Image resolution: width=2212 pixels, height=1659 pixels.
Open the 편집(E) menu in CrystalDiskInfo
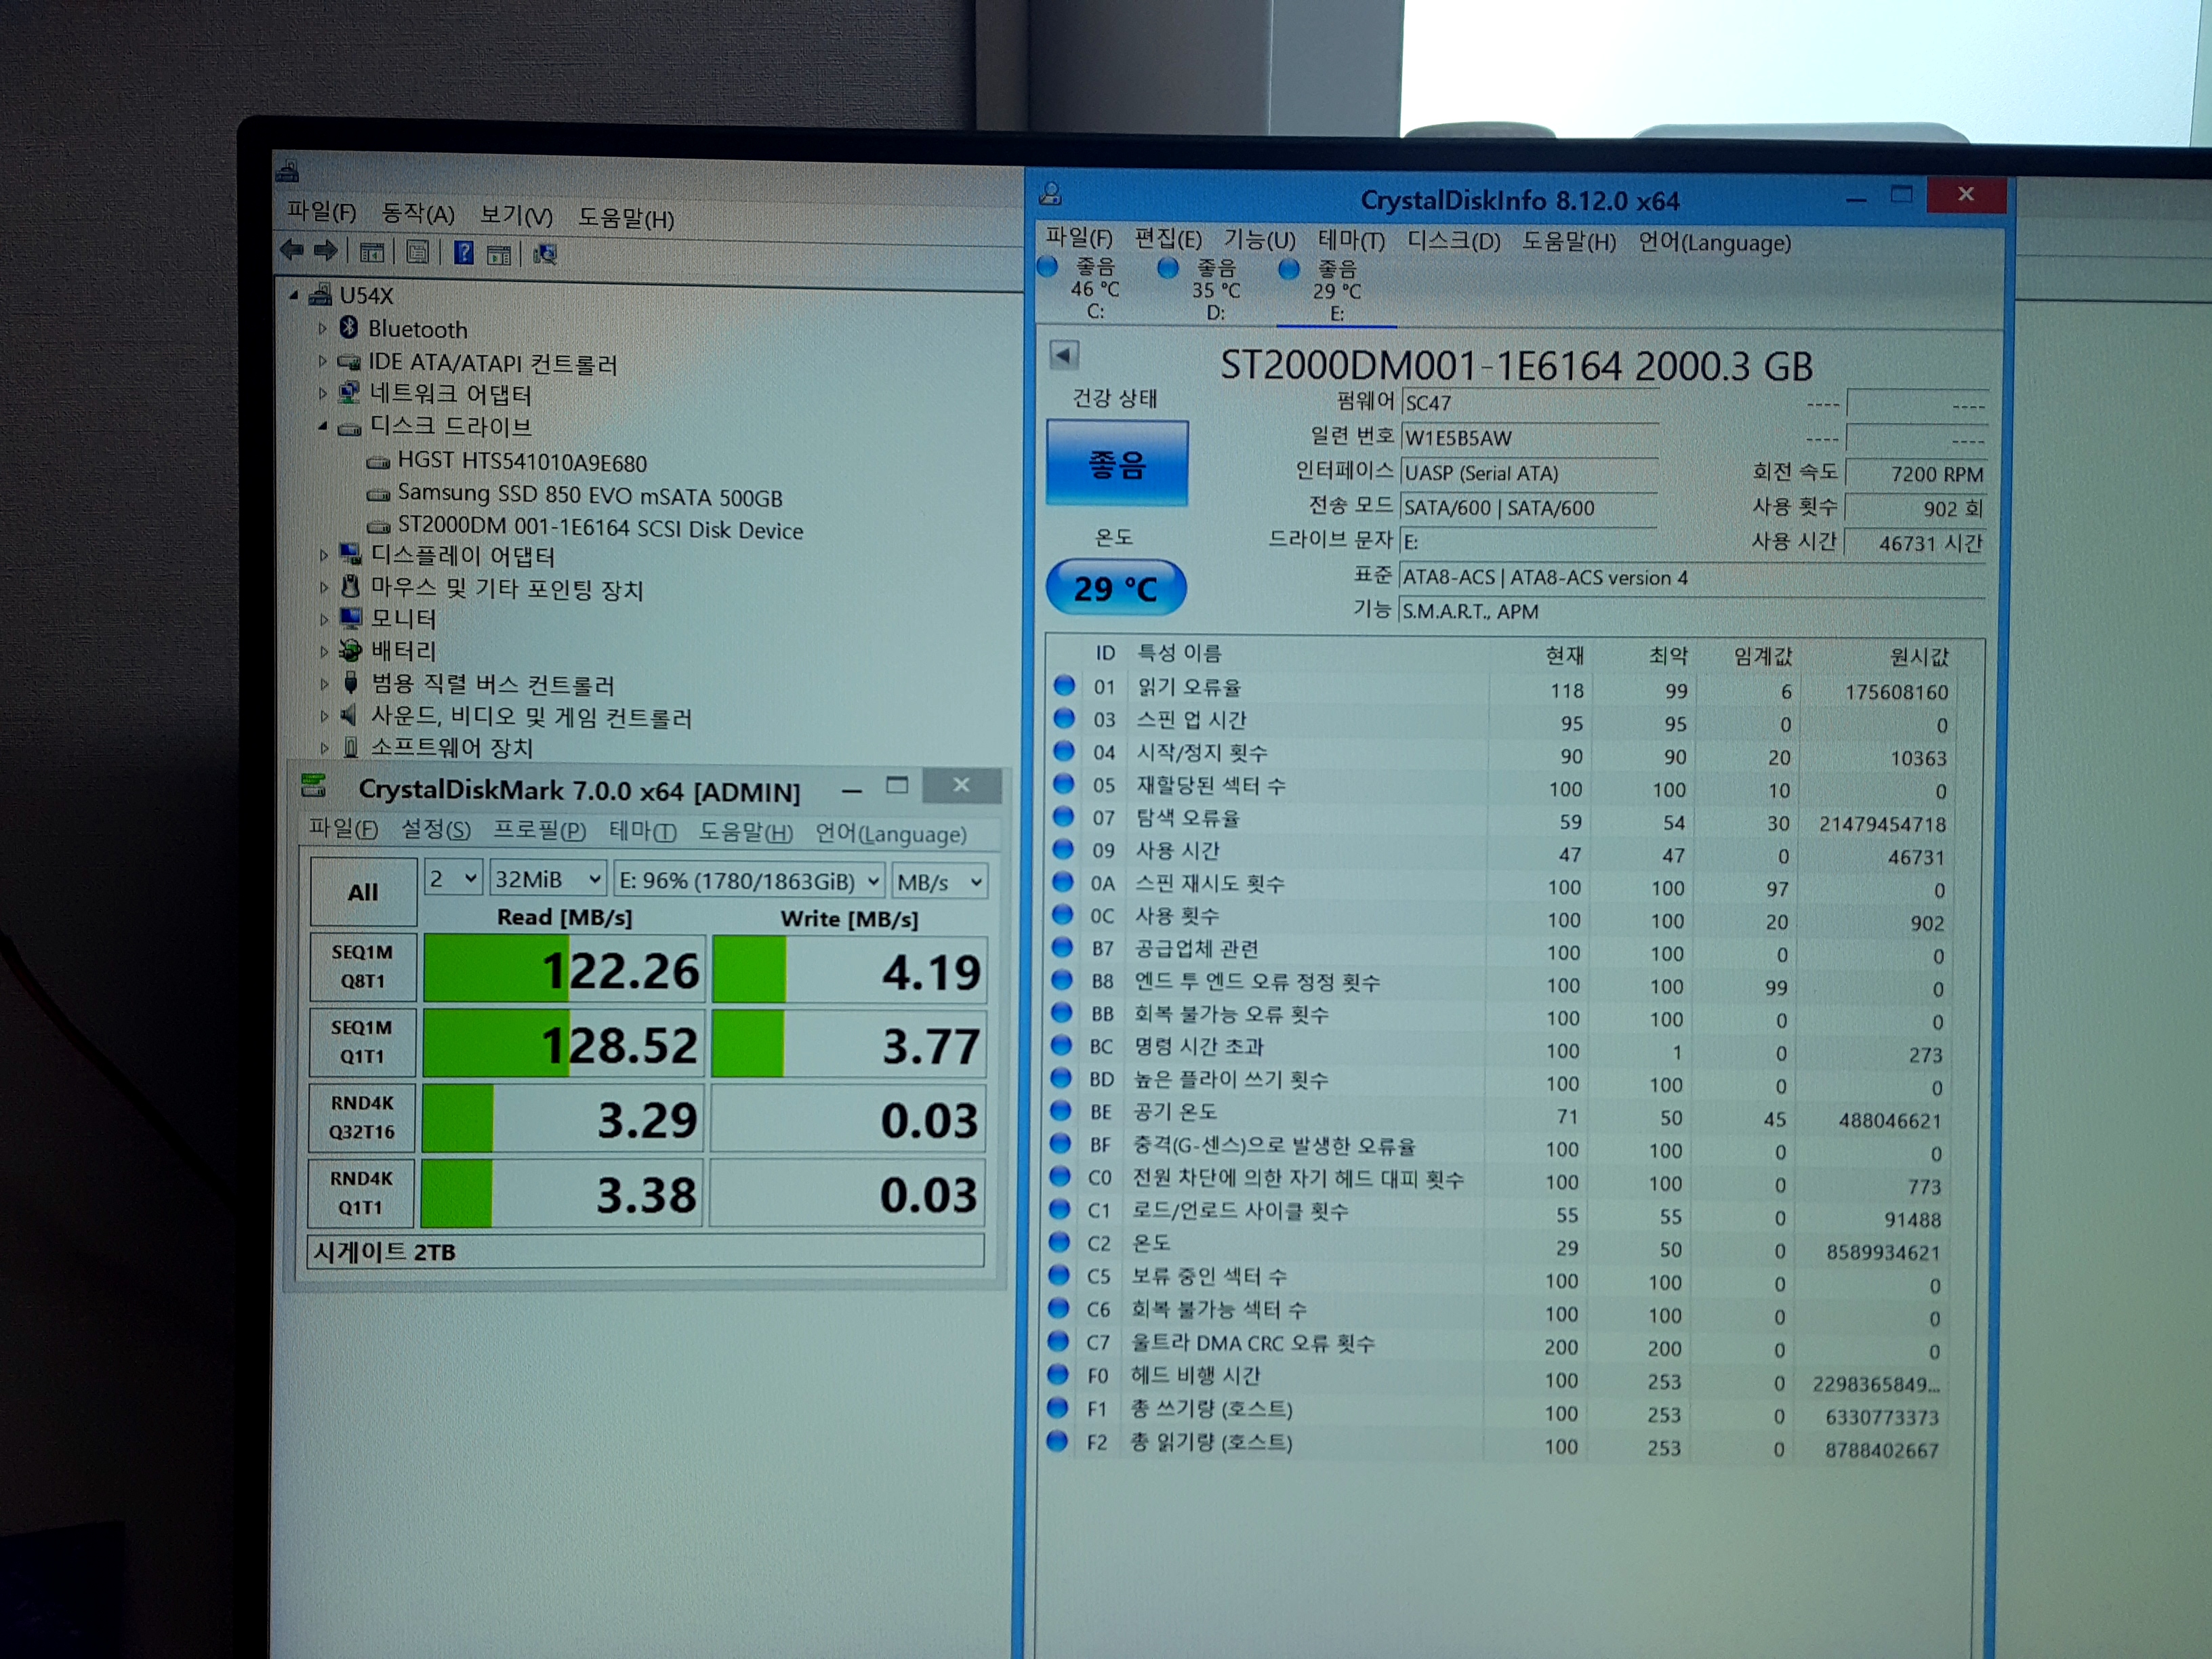(1168, 239)
